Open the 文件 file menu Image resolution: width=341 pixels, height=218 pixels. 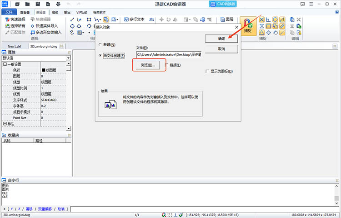pyautogui.click(x=9, y=12)
